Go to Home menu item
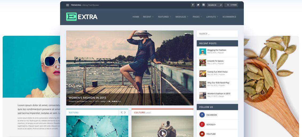The width and height of the screenshot is (302, 137). point(136,17)
